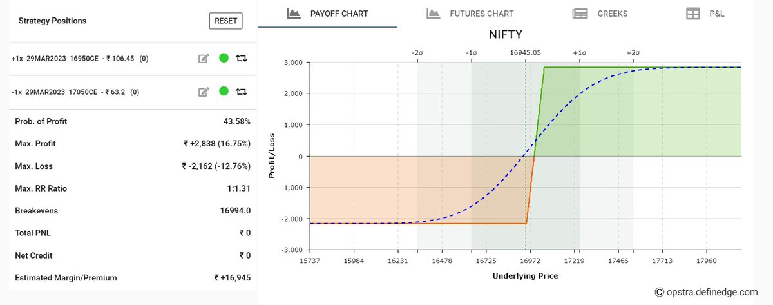
Task: Click the -1σ marker on chart
Action: [471, 52]
